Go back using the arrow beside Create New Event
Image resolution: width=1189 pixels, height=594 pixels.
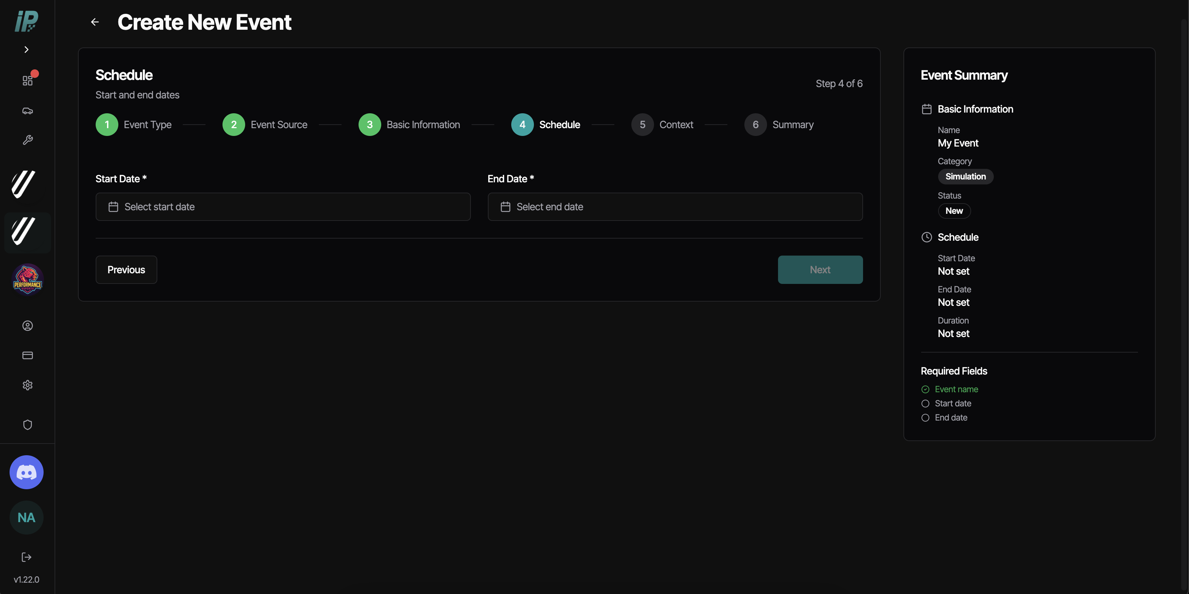point(95,22)
